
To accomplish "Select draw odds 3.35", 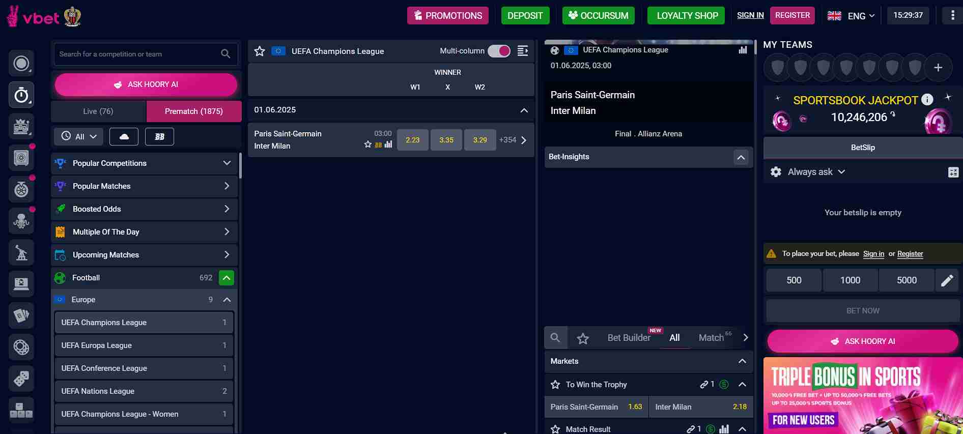I will 446,140.
